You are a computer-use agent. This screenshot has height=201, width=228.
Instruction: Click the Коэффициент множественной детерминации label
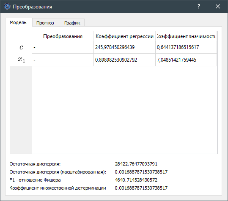tap(58, 188)
